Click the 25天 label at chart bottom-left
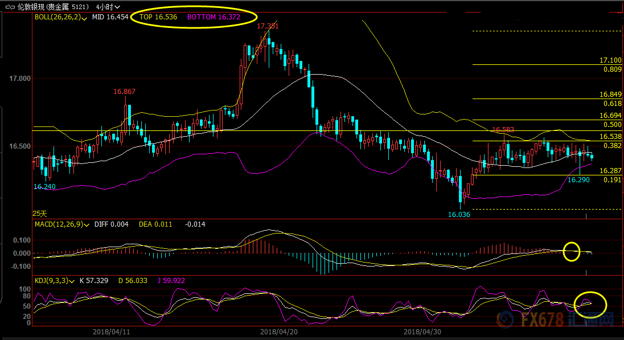This screenshot has width=624, height=340. coord(39,214)
